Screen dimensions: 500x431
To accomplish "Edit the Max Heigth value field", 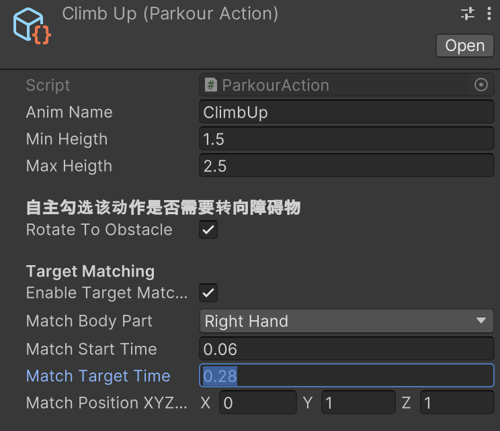I will [346, 166].
